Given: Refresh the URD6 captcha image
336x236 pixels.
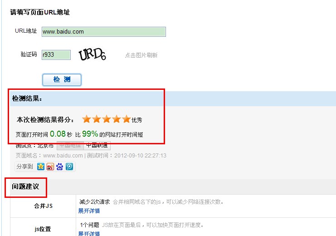Looking at the screenshot, I should (92, 54).
